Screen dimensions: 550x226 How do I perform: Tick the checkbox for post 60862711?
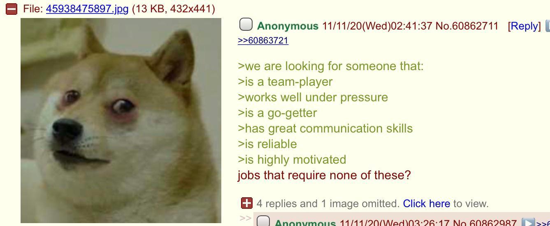(246, 25)
